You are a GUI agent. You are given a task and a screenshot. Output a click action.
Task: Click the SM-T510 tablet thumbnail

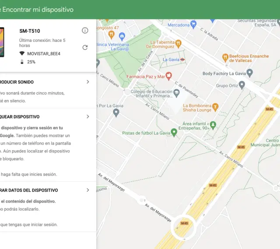[x=2, y=42]
